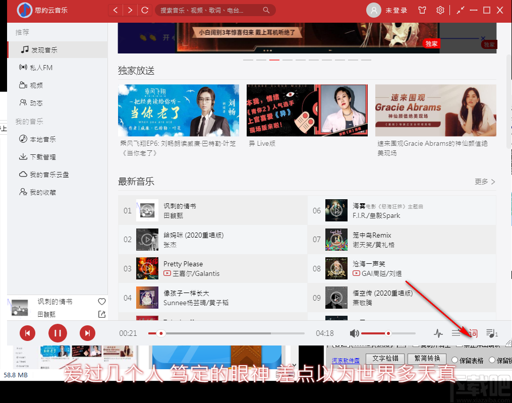The height and width of the screenshot is (403, 512).
Task: Open the play mode selector icon
Action: coord(456,333)
